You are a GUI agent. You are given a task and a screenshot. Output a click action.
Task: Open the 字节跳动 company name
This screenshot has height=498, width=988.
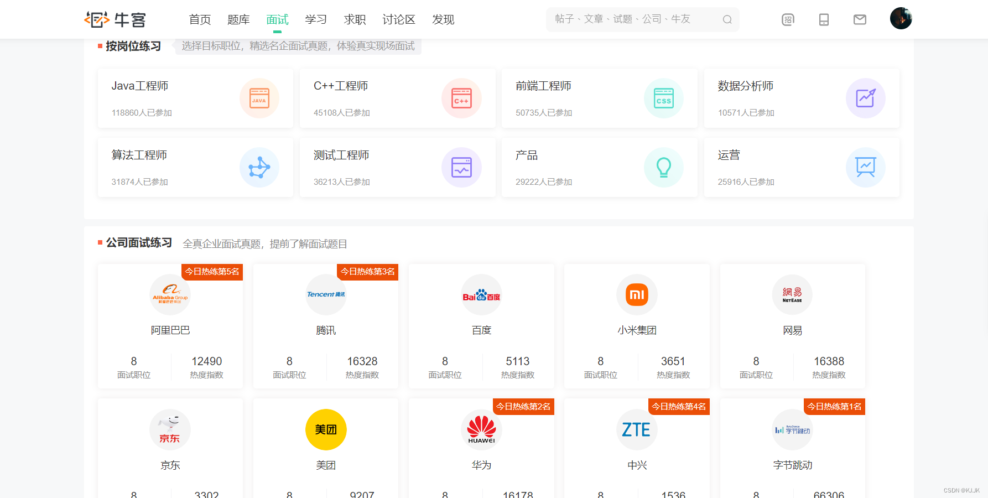(x=792, y=465)
